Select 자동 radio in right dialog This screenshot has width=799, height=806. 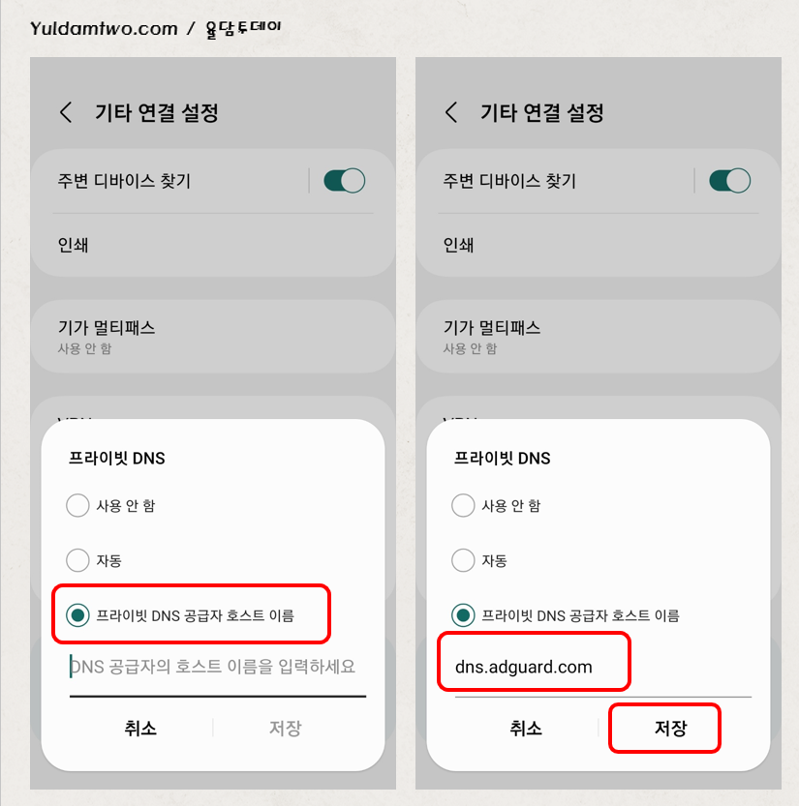(x=463, y=560)
